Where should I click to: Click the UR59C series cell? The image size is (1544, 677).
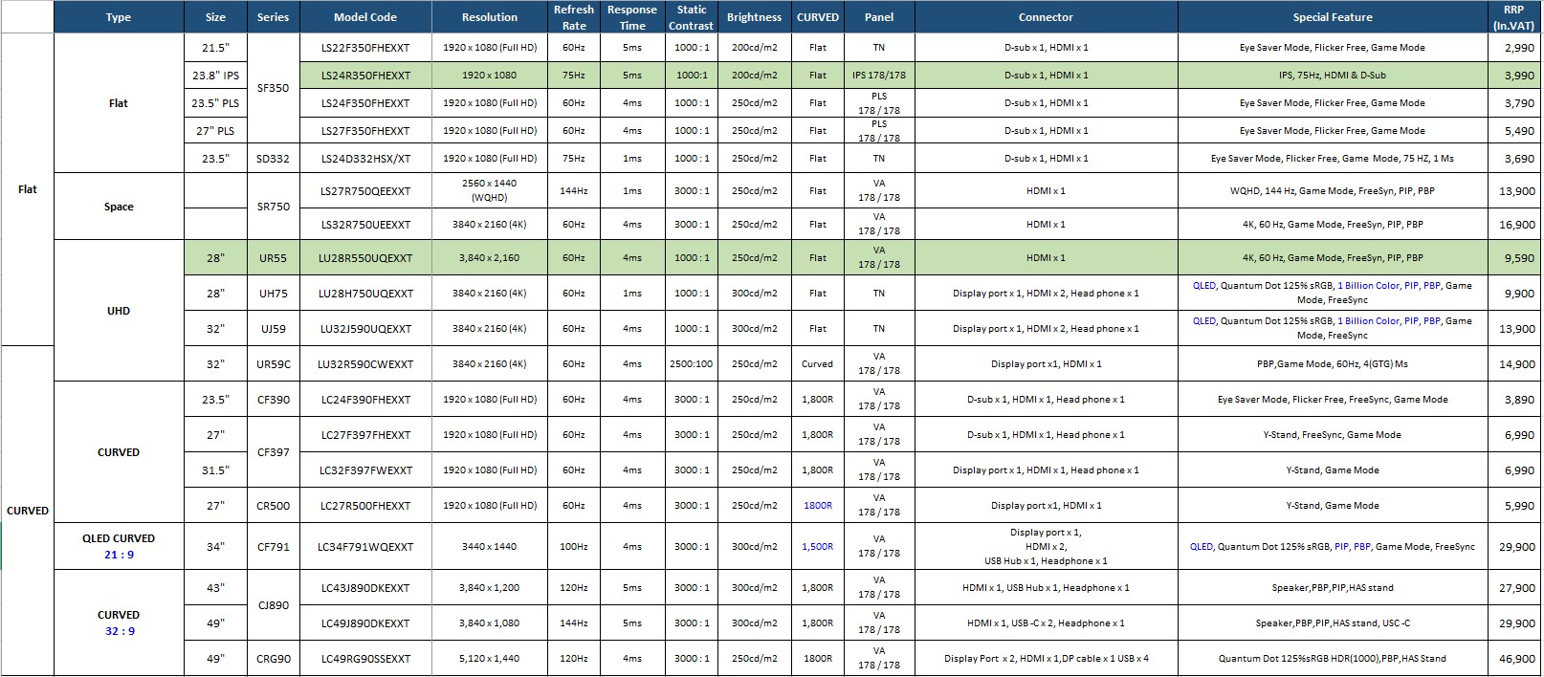pos(274,364)
